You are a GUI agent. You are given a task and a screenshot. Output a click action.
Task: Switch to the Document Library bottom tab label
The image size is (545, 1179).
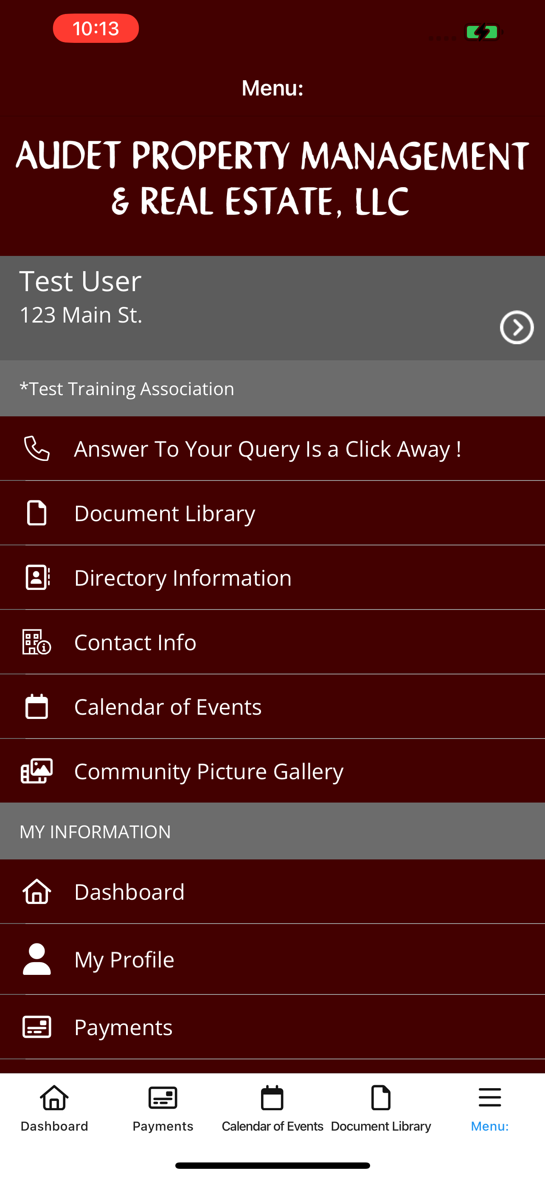(x=381, y=1126)
